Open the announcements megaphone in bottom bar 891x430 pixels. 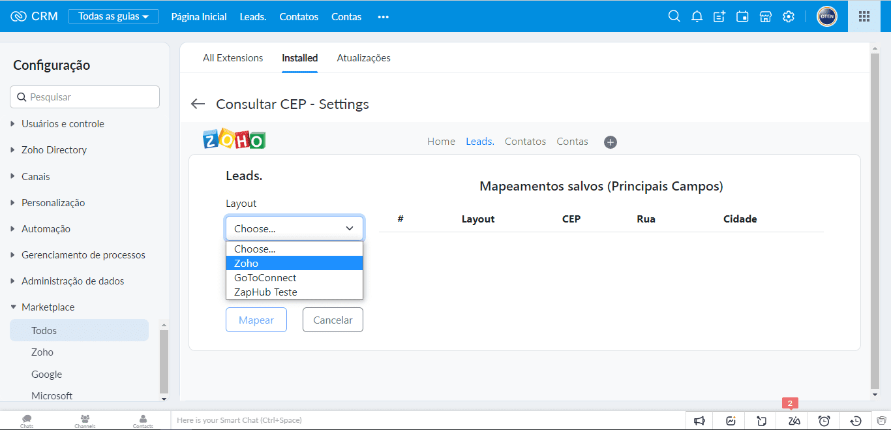(x=699, y=421)
